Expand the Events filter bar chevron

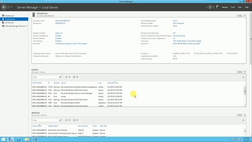tap(243, 77)
